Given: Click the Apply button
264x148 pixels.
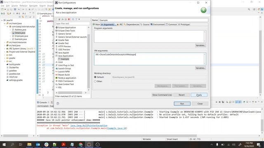Looking at the screenshot, I should tap(199, 95).
